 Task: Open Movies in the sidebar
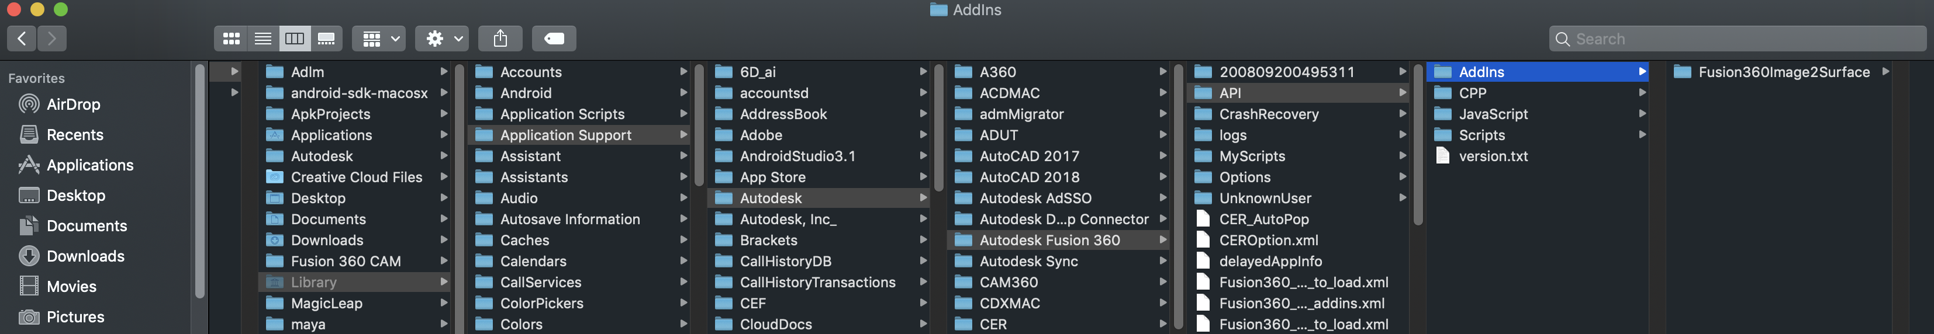point(71,287)
